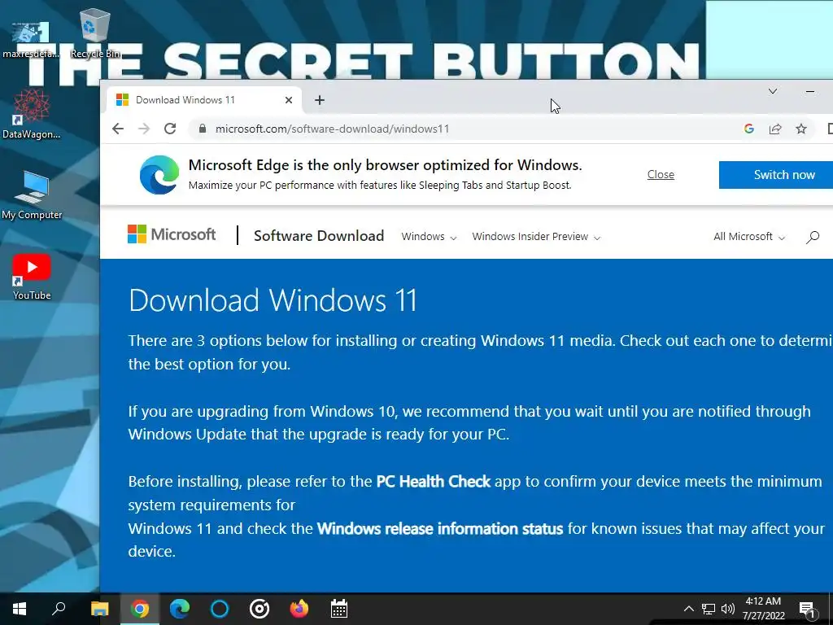
Task: Select the DataWagon desktop shortcut
Action: 32,114
